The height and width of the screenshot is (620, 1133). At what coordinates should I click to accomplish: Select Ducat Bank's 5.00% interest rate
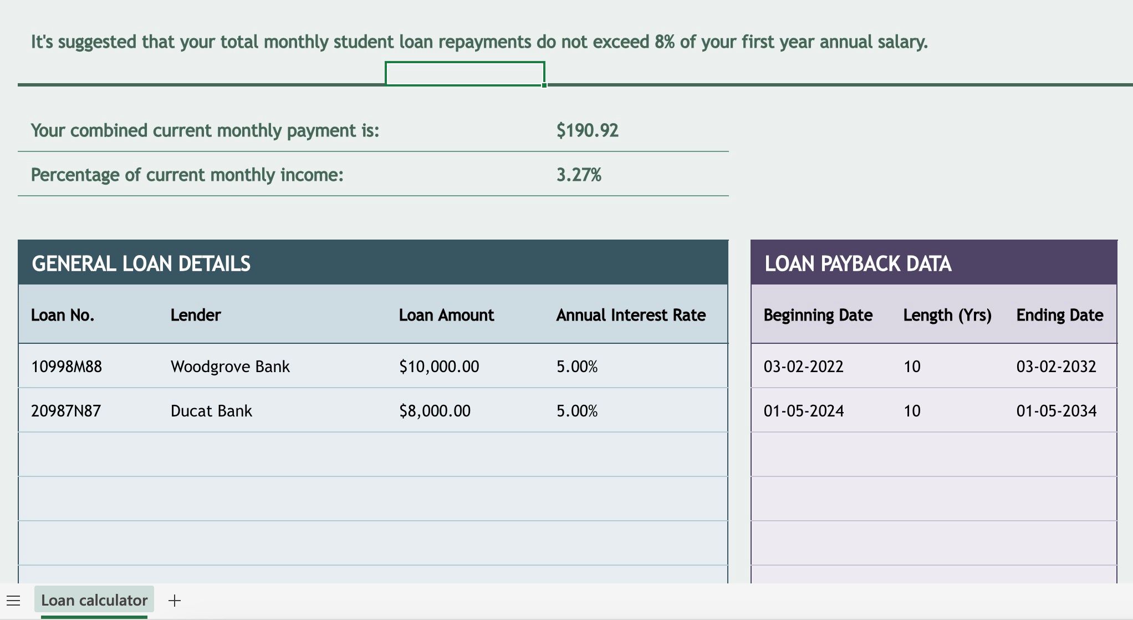(577, 411)
